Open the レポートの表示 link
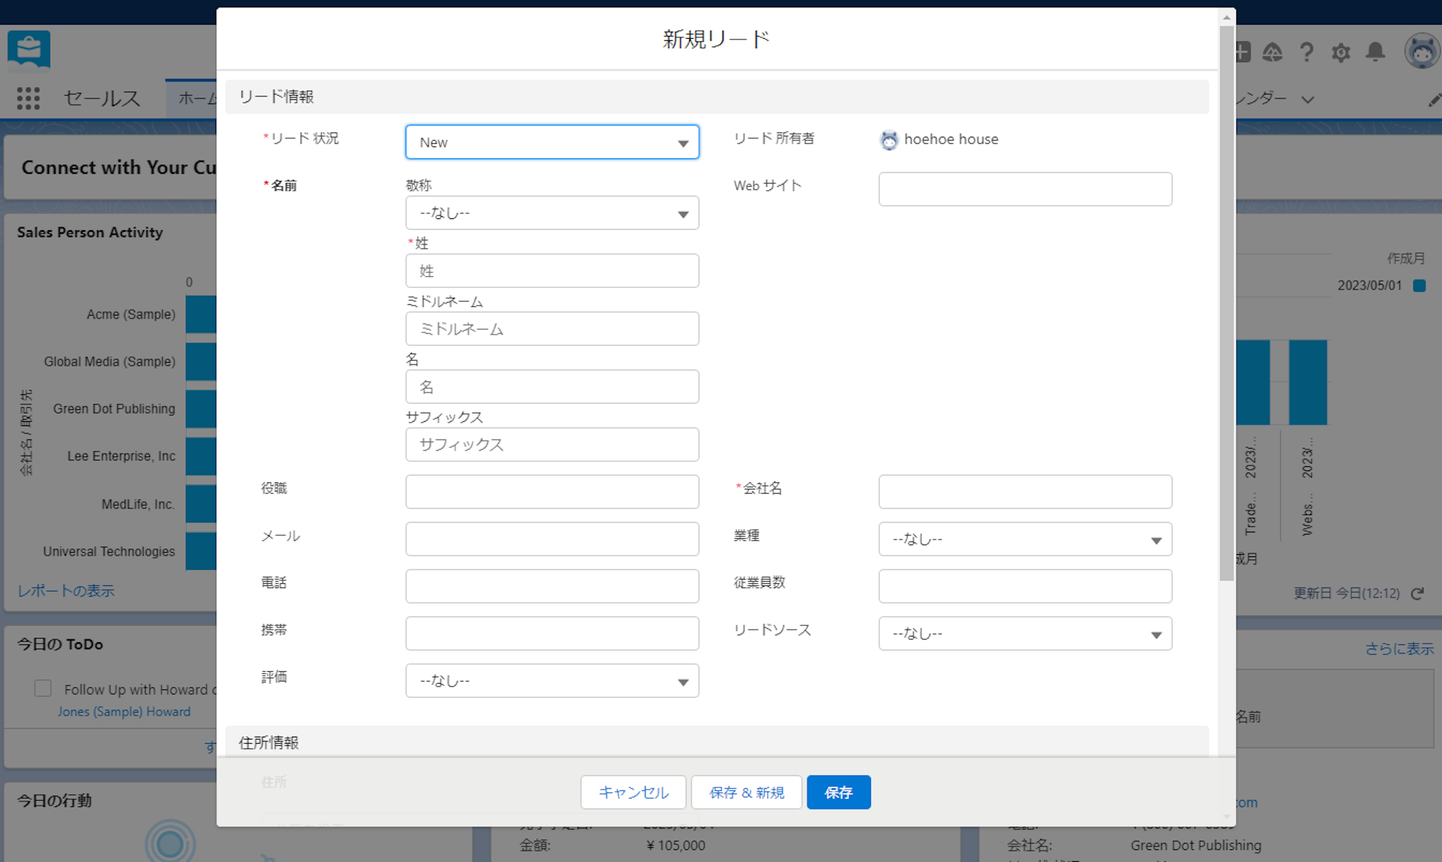The width and height of the screenshot is (1442, 862). pyautogui.click(x=66, y=591)
